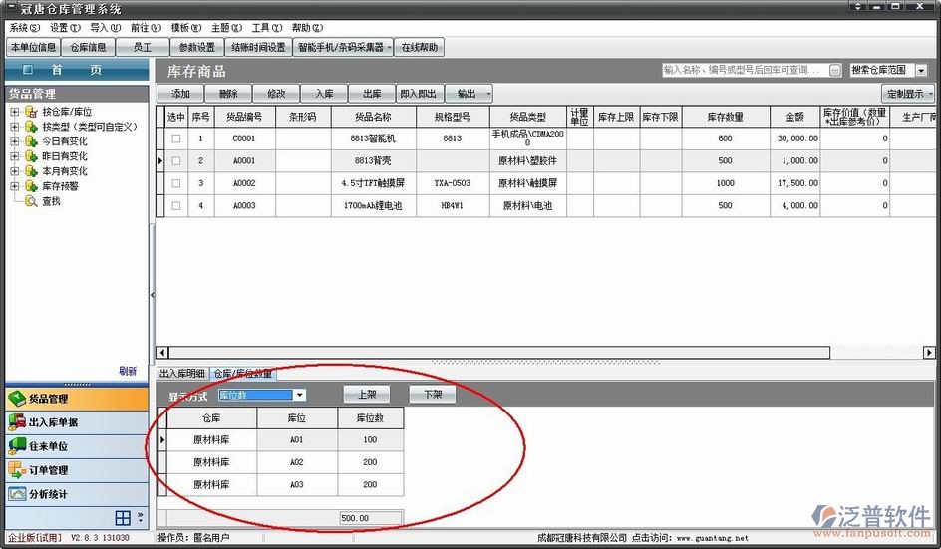Screen dimensions: 941x549
Task: Open 分析统计 chart module
Action: (x=48, y=494)
